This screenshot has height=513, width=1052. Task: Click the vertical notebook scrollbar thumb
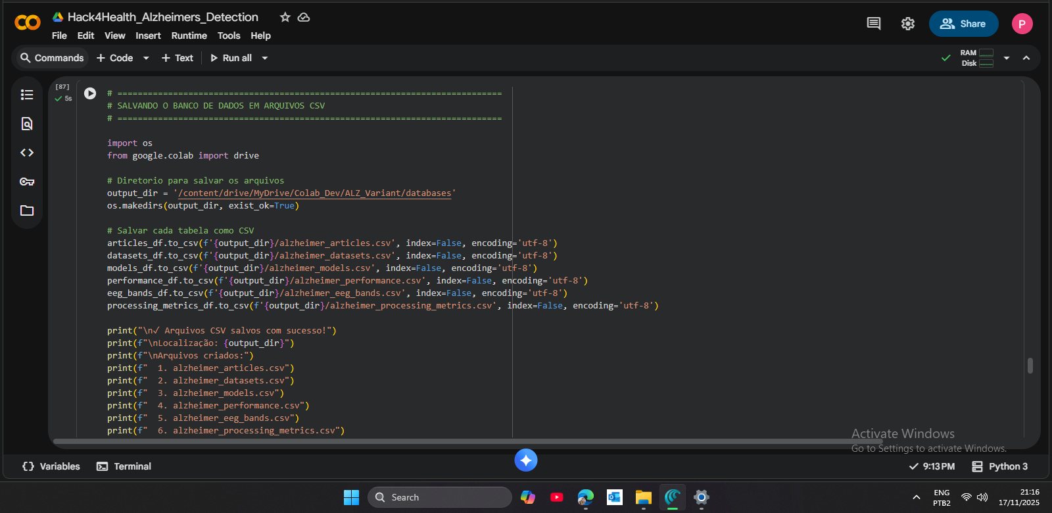[x=1030, y=366]
